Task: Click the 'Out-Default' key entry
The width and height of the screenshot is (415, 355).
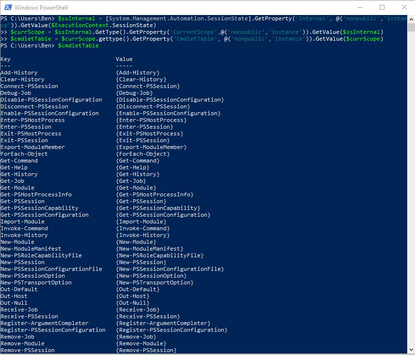Action: click(19, 289)
